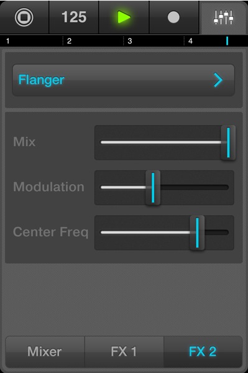Screen dimensions: 248x373
Task: Click the Center Freq slider track's left portion
Action: point(145,233)
